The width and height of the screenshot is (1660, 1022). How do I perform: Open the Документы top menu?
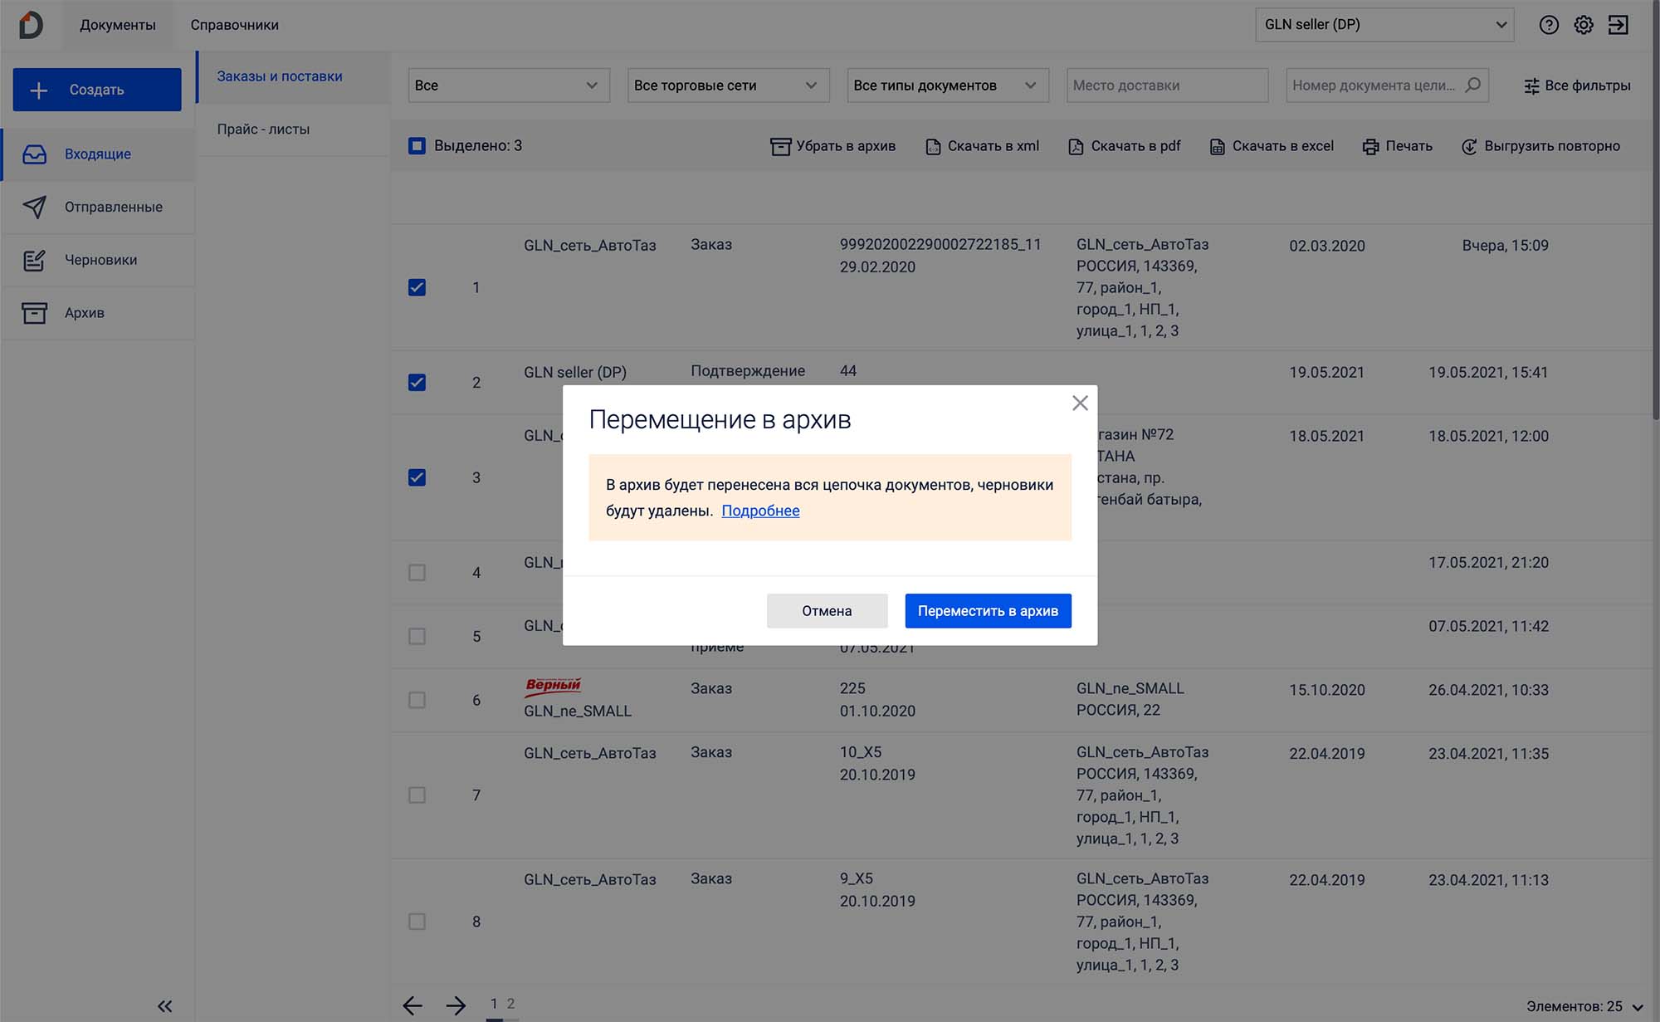pyautogui.click(x=118, y=25)
